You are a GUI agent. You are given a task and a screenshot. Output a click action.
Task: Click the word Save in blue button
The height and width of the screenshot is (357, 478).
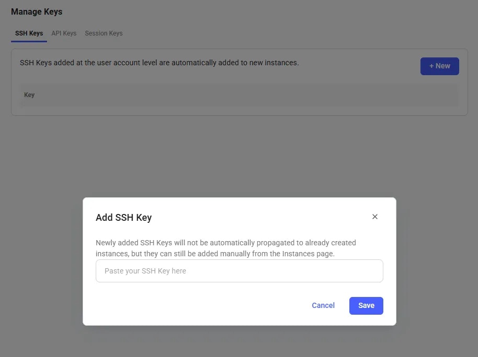(366, 305)
